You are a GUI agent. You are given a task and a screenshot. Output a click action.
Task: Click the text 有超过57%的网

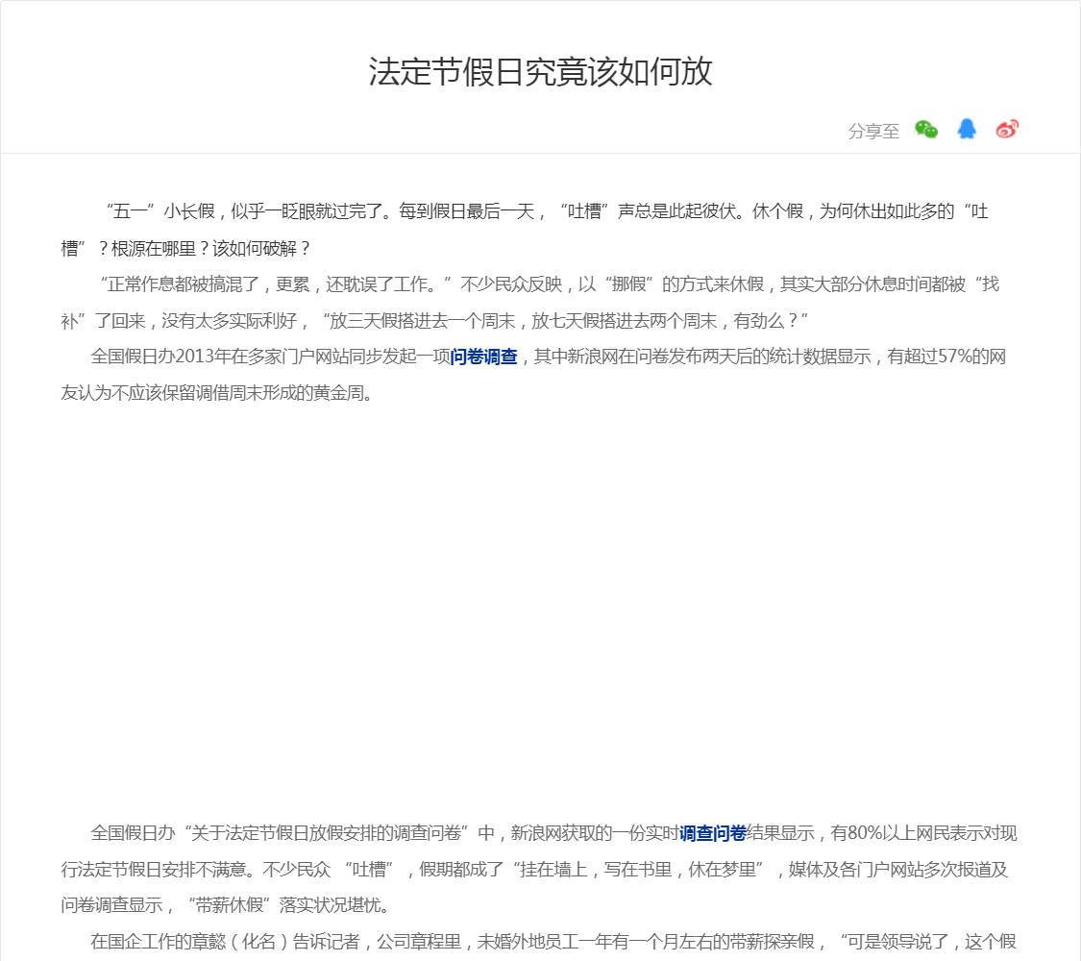point(946,357)
